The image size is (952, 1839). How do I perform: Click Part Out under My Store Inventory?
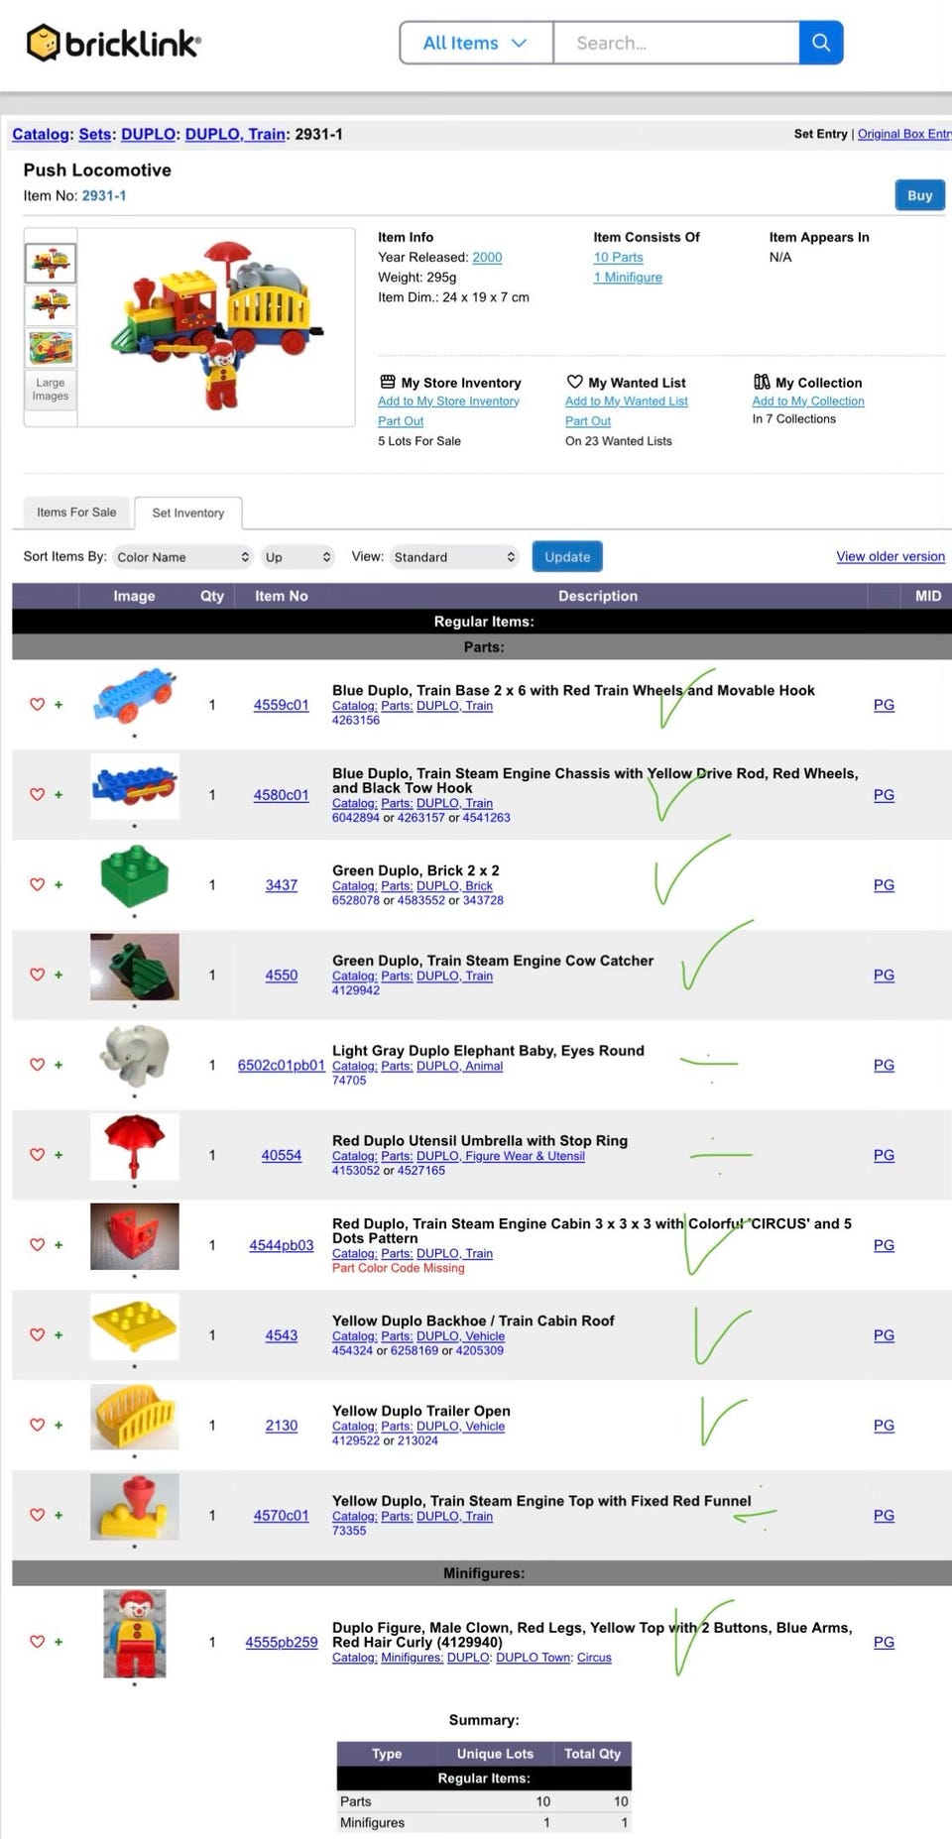(401, 421)
